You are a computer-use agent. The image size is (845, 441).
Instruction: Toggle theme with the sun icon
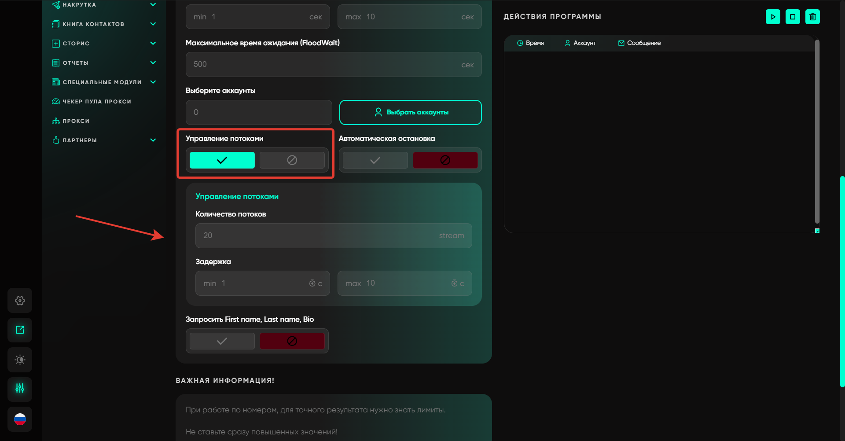click(x=20, y=360)
